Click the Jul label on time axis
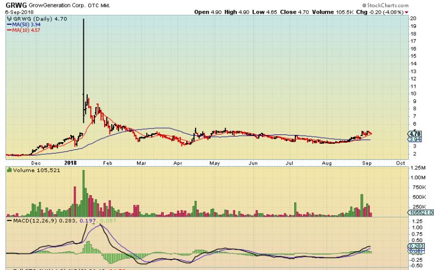Screen dimensions: 434x270 click(289, 164)
